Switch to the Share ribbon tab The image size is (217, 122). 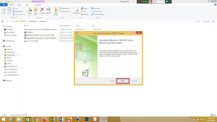pyautogui.click(x=19, y=5)
